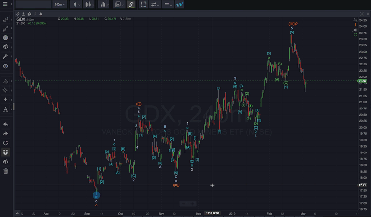
Task: Select the W° wave degree tool
Action: (x=5, y=29)
